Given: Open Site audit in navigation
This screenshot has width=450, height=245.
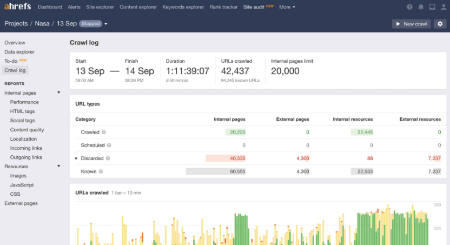Looking at the screenshot, I should point(254,7).
